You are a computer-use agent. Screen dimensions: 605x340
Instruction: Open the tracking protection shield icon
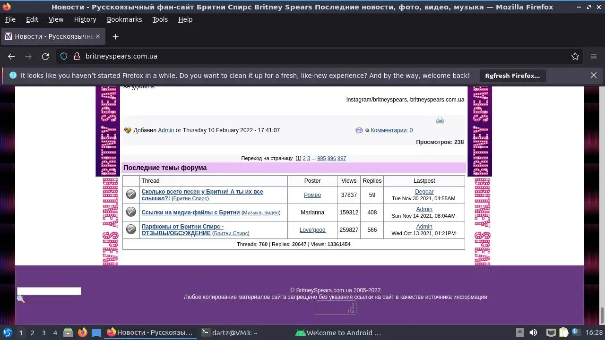pyautogui.click(x=64, y=56)
